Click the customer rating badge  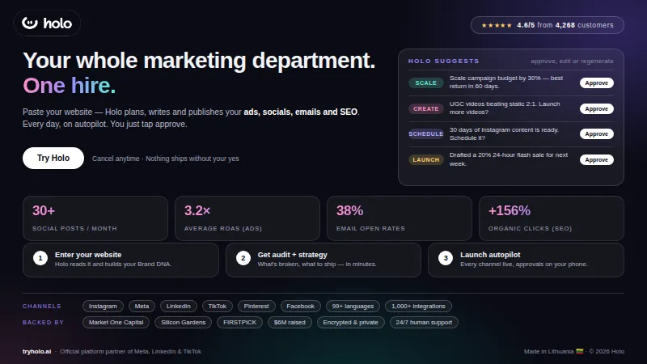click(548, 25)
